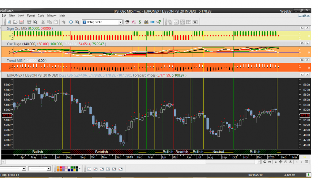Switch to layout button 6

pyautogui.click(x=120, y=169)
